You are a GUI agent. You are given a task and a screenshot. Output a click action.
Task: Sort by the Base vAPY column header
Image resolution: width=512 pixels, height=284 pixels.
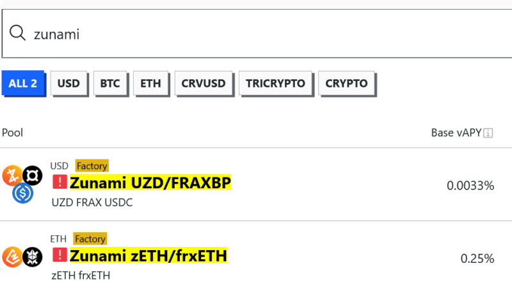click(456, 133)
